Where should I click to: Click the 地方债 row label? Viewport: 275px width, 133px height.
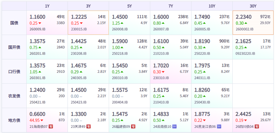pos(14,120)
